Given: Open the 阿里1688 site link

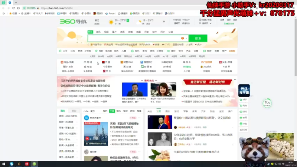Looking at the screenshot, I should 127,62.
